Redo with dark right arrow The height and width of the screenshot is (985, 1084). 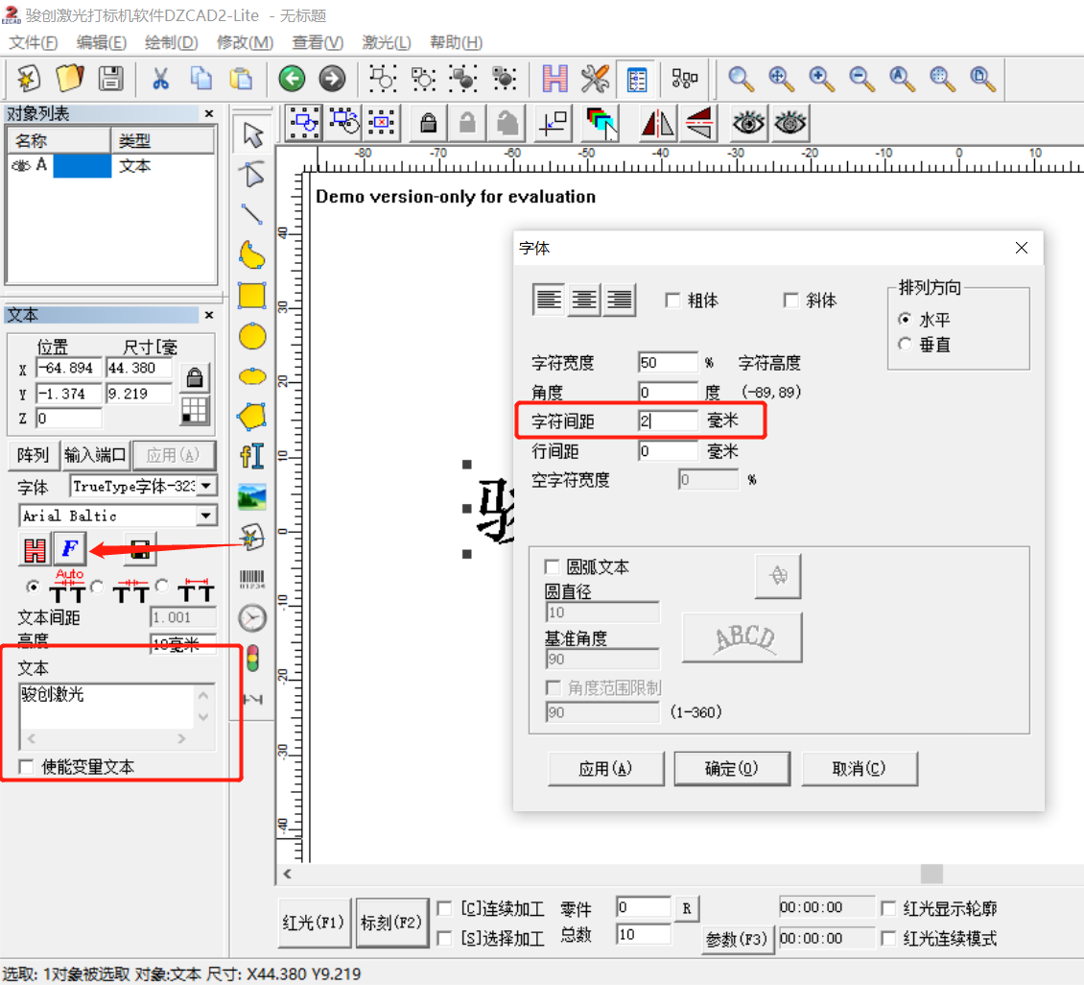coord(332,78)
